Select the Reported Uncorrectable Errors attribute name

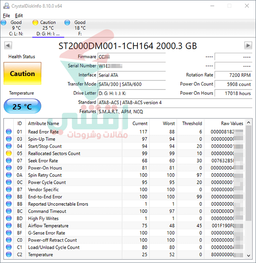coord(58,204)
